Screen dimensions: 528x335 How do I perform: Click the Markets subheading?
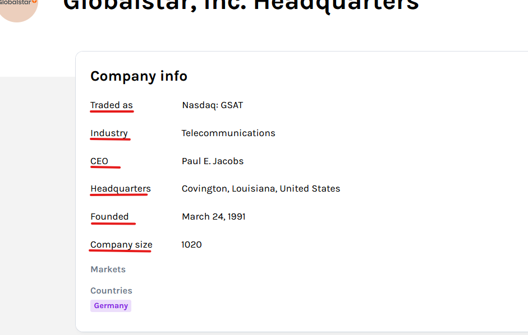click(108, 269)
